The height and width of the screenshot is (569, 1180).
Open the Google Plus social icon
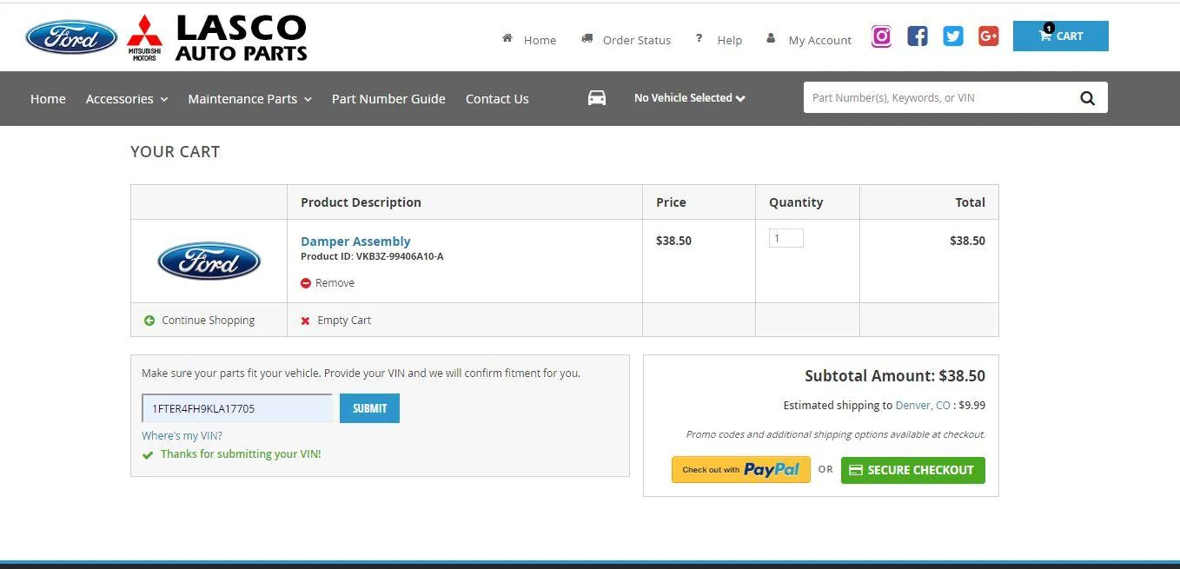point(988,36)
